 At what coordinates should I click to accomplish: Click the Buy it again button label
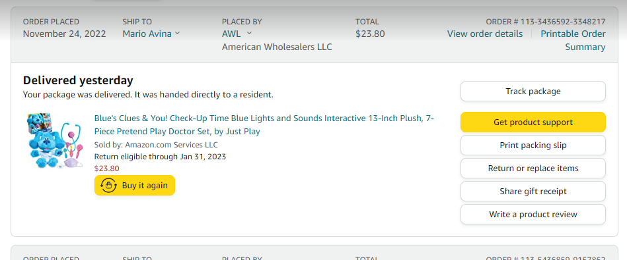coord(145,186)
